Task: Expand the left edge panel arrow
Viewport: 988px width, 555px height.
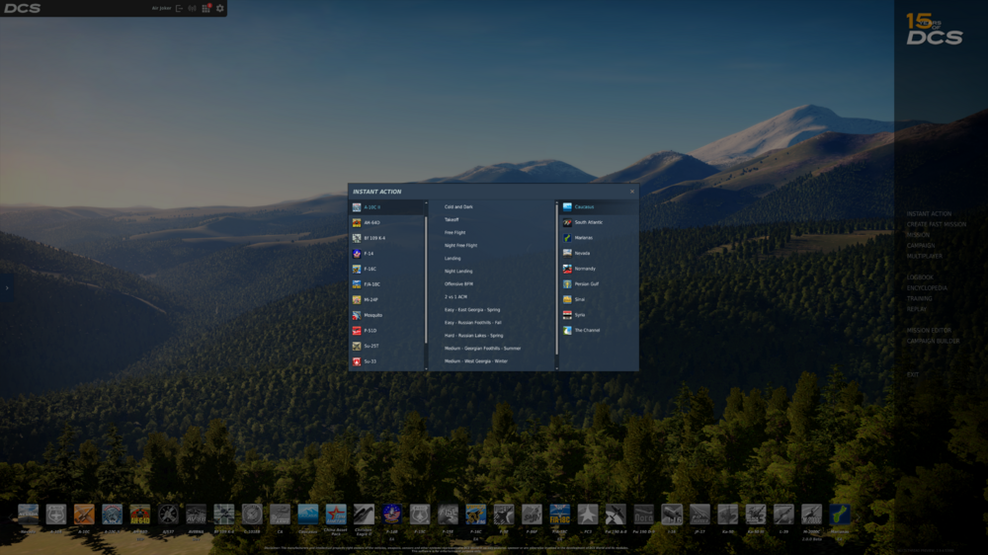Action: point(7,288)
